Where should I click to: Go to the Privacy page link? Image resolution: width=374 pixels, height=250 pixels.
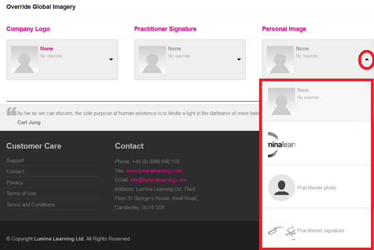tap(15, 182)
